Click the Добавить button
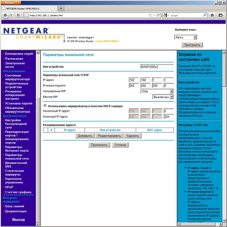The width and height of the screenshot is (227, 227). pos(85,136)
